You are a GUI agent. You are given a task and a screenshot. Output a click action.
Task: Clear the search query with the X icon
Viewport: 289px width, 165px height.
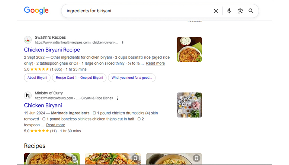pyautogui.click(x=216, y=11)
